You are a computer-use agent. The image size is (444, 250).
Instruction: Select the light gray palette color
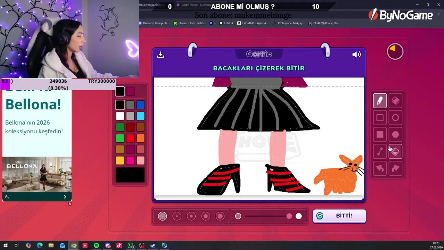point(130,116)
